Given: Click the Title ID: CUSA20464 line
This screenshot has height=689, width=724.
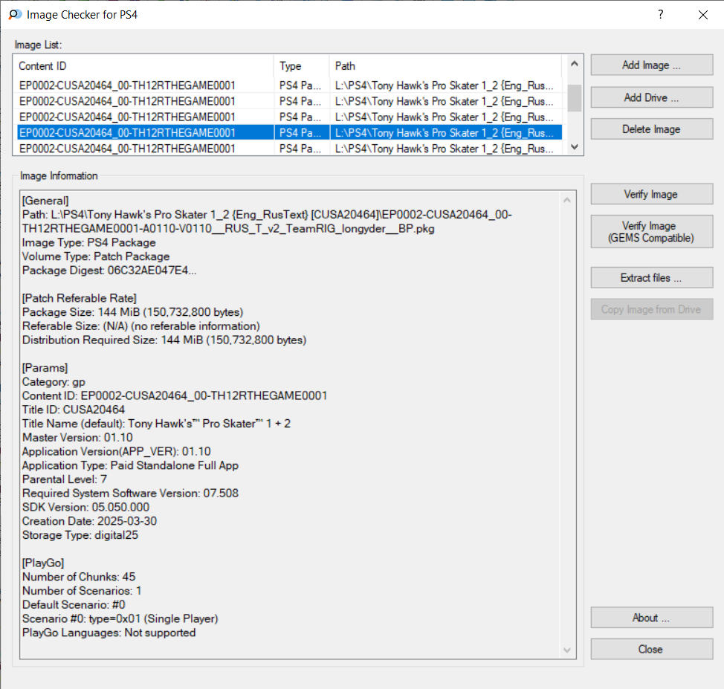Looking at the screenshot, I should (x=74, y=410).
